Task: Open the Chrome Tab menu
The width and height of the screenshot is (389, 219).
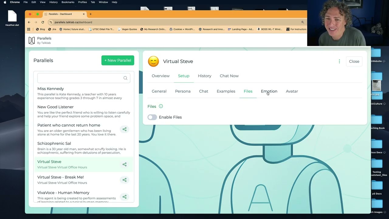Action: 93,2
